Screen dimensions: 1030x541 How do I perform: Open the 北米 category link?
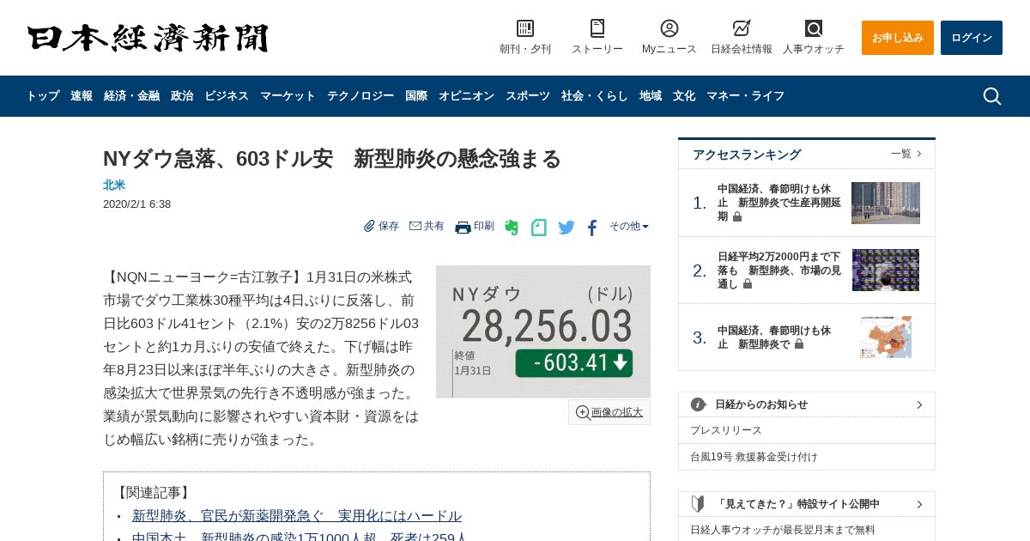(114, 185)
